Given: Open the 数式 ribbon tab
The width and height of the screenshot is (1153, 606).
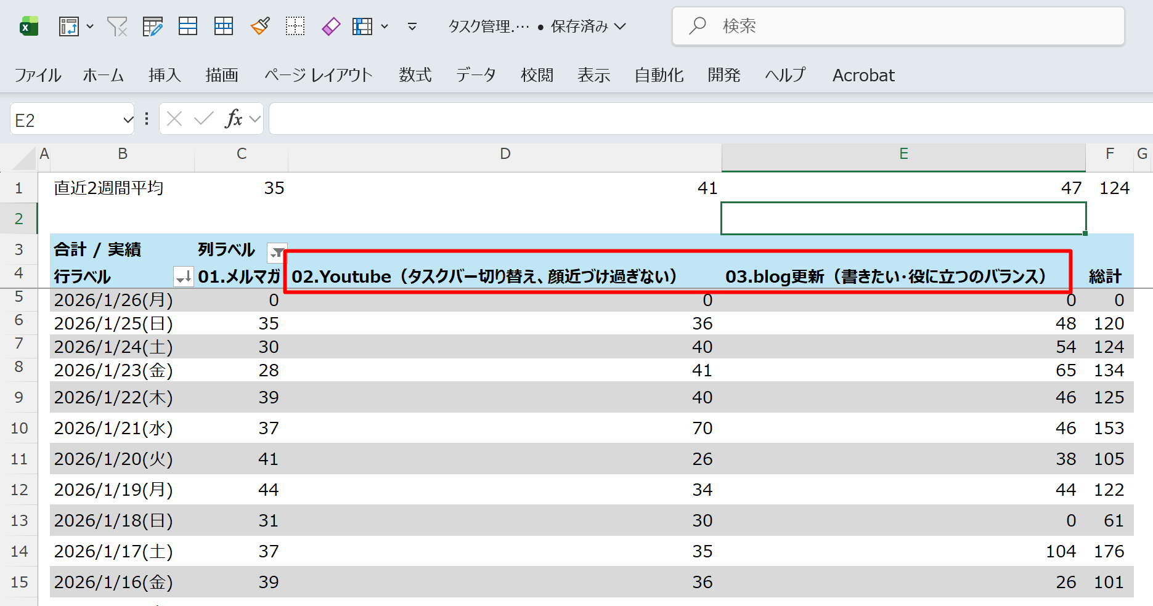Looking at the screenshot, I should 415,75.
